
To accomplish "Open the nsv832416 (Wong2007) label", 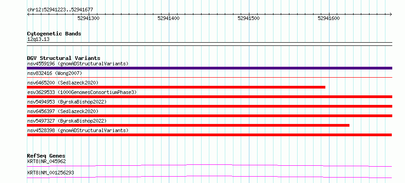I will coord(55,74).
